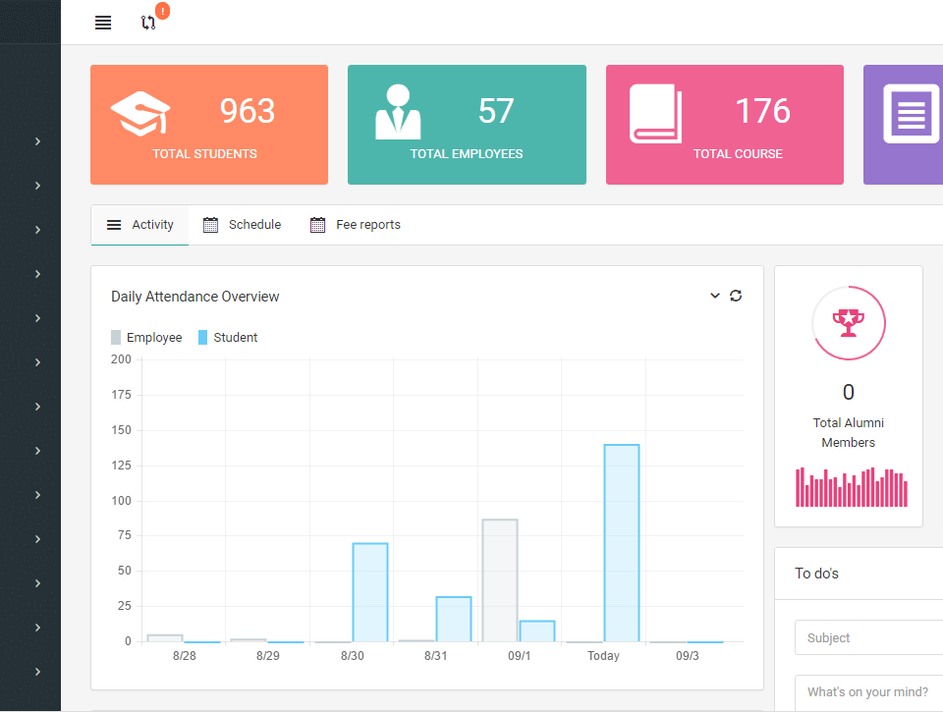The width and height of the screenshot is (943, 713).
Task: Click the 57 employee count
Action: point(496,111)
